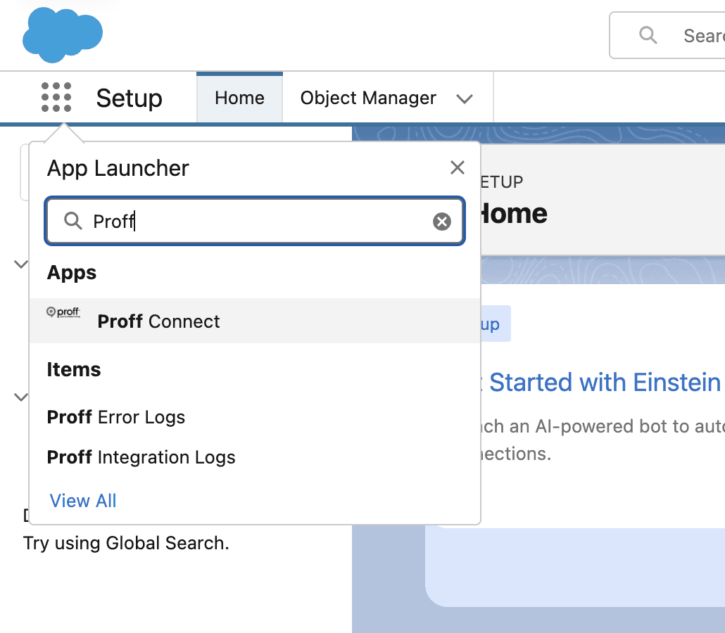This screenshot has height=633, width=725.
Task: Click inside the App Launcher search field
Action: pyautogui.click(x=253, y=221)
